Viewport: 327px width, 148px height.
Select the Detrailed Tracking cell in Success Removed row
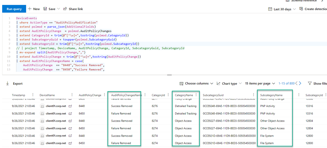(186, 106)
